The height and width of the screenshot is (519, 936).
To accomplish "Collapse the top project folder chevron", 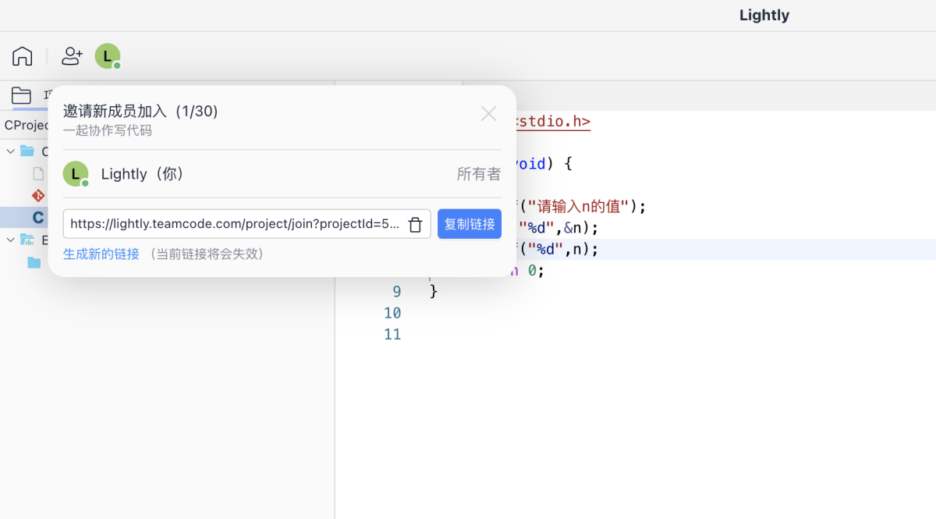I will pos(10,151).
